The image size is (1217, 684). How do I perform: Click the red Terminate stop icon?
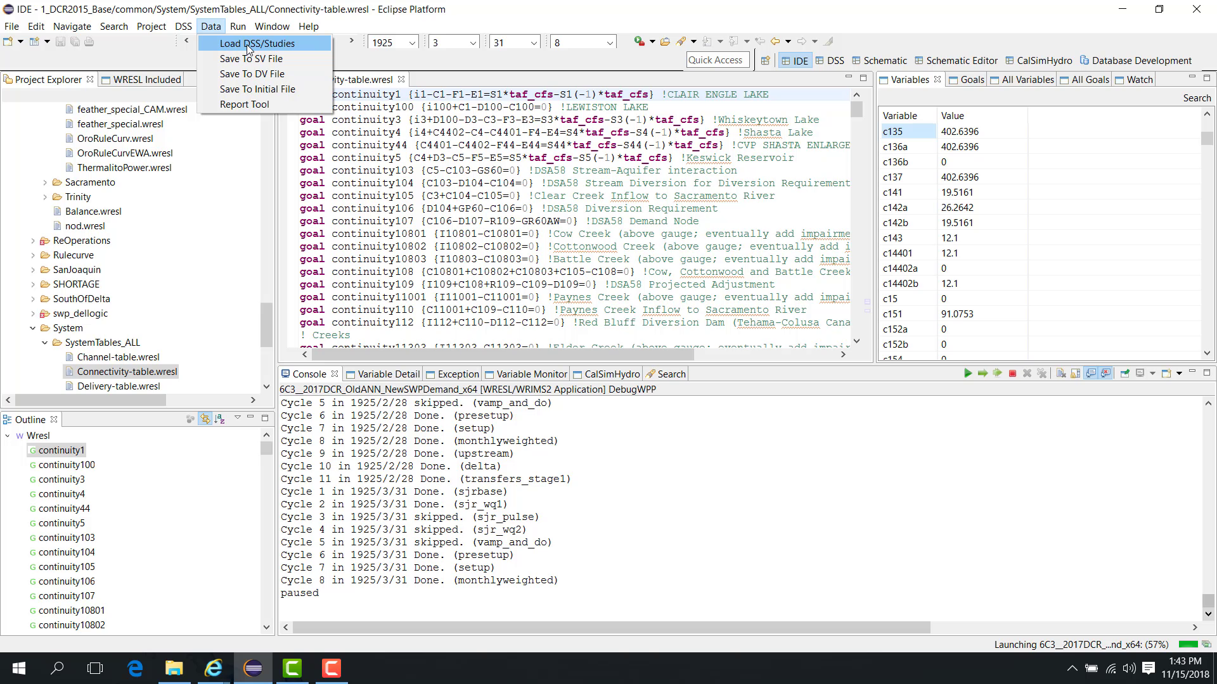pyautogui.click(x=1012, y=374)
